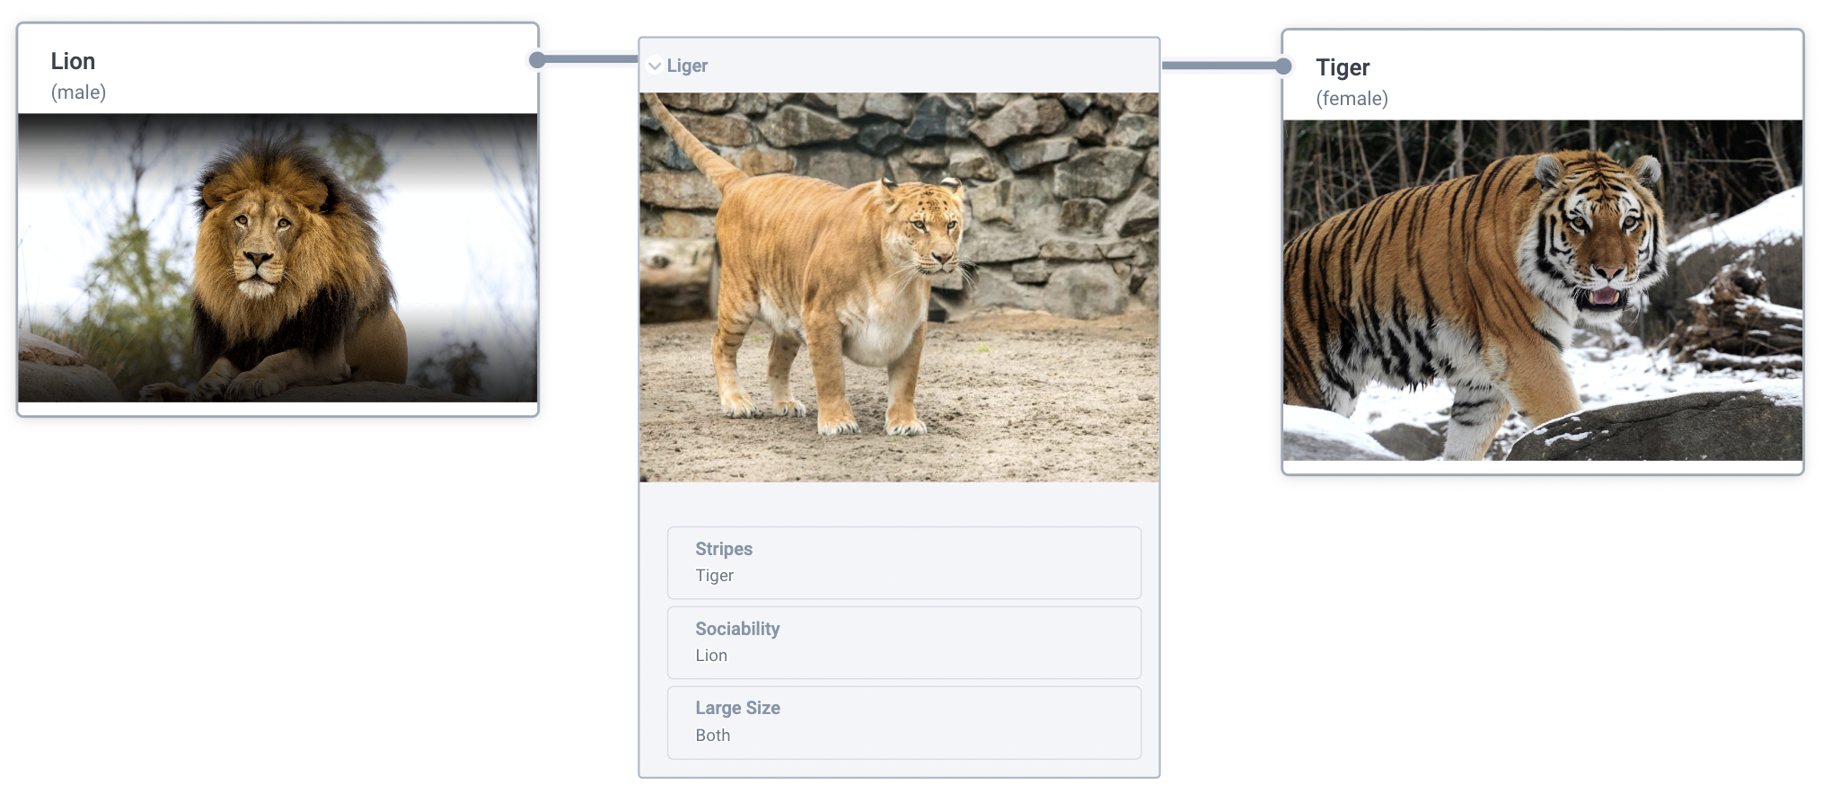Click the connector line from Liger to Tiger
Image resolution: width=1823 pixels, height=803 pixels.
tap(1220, 65)
